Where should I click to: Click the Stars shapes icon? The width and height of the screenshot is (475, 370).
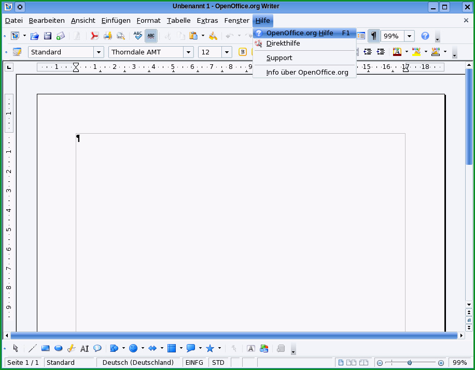pos(210,349)
